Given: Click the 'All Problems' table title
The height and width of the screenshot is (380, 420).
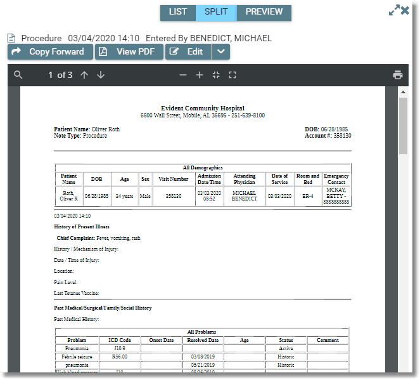Looking at the screenshot, I should coord(201,332).
